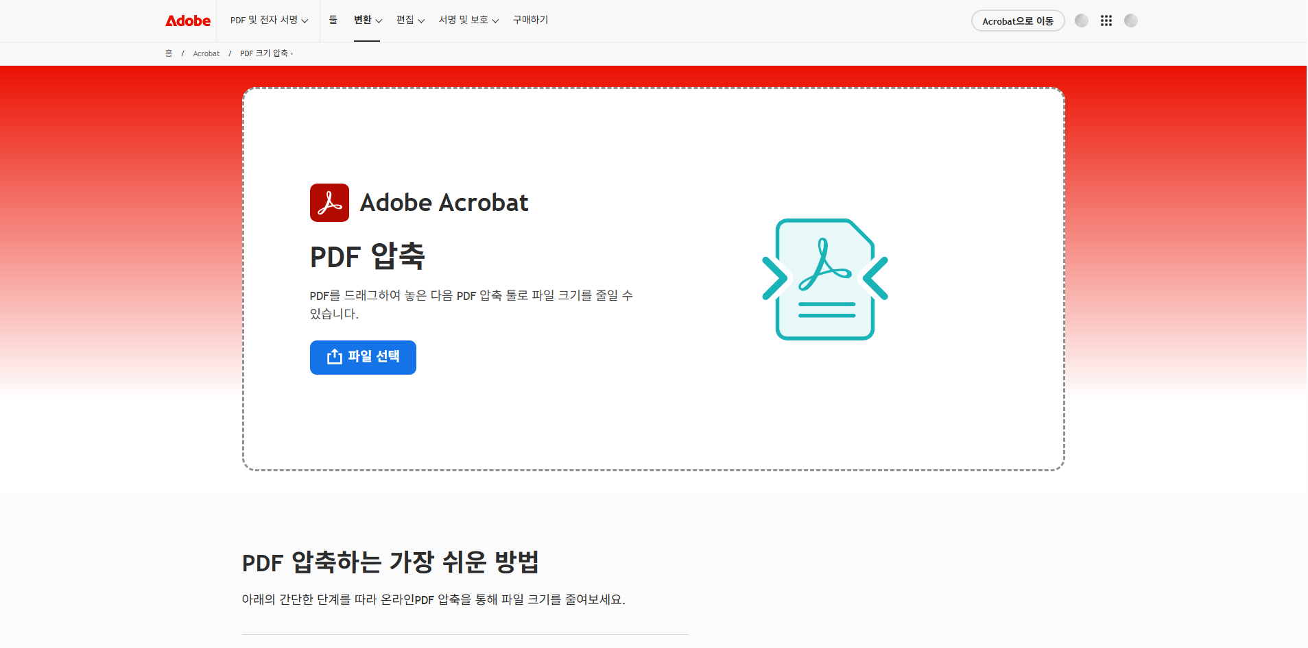Click the Adobe Acrobat title text
Image resolution: width=1308 pixels, height=648 pixels.
point(444,203)
